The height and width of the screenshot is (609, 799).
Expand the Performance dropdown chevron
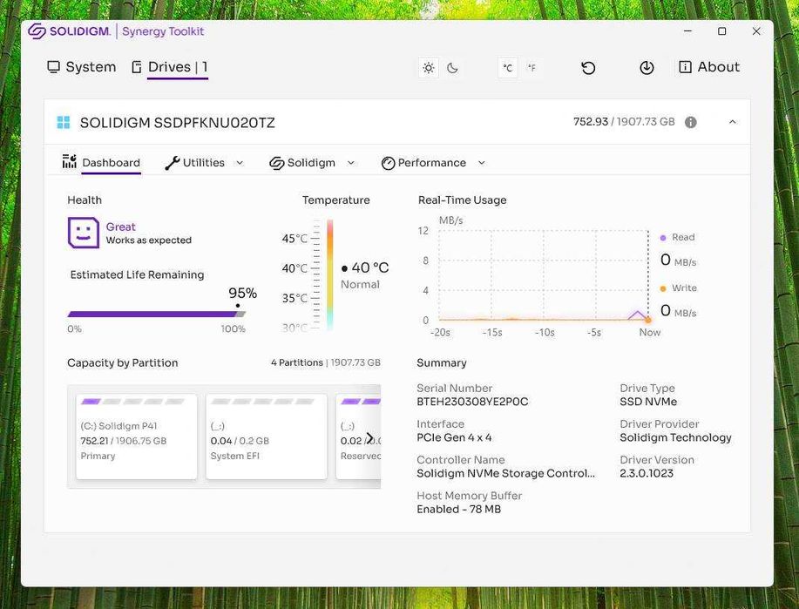[482, 163]
